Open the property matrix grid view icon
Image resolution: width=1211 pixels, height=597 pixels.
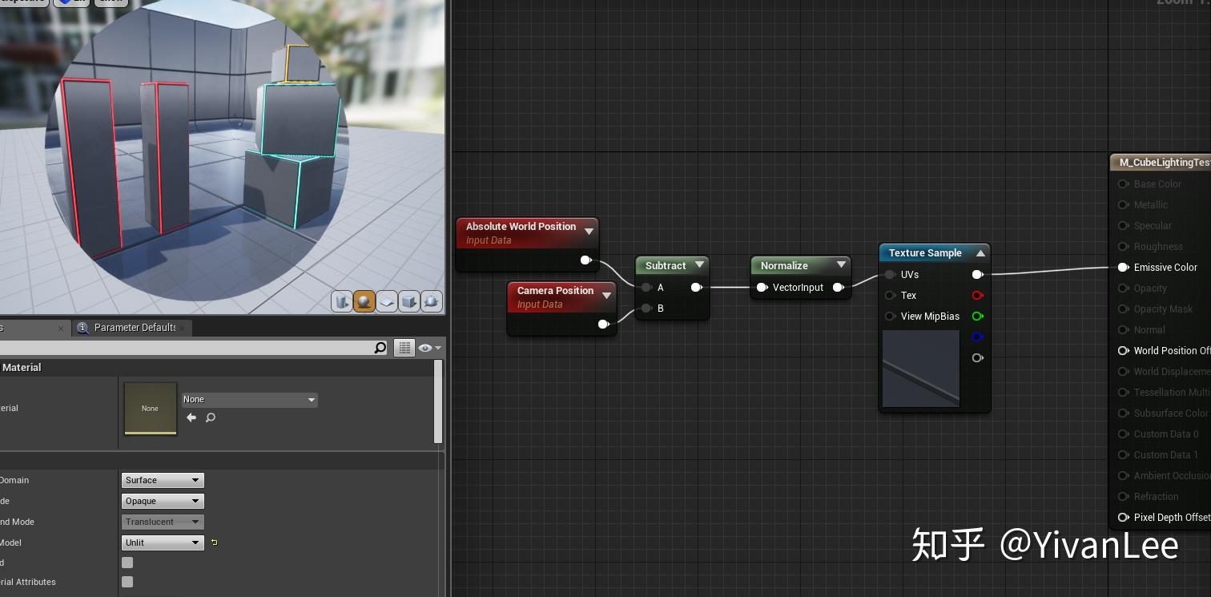point(404,348)
